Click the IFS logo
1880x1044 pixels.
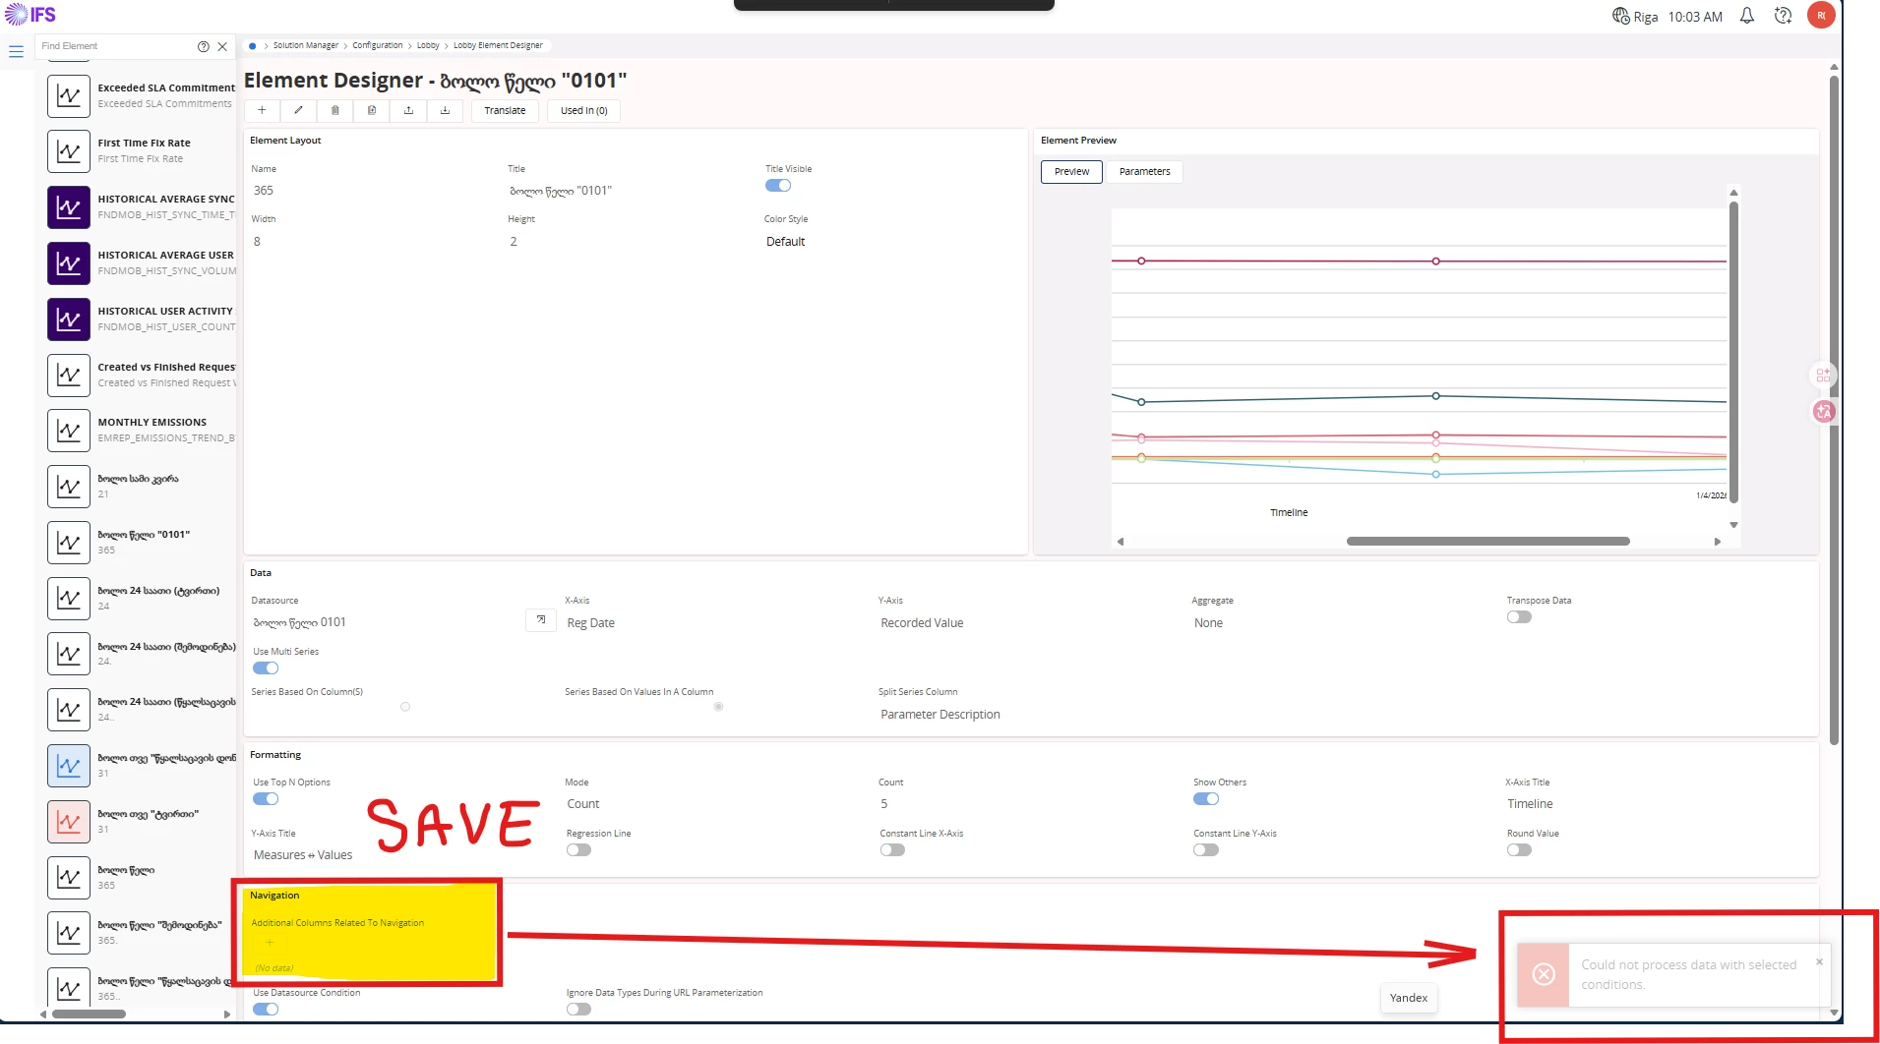point(30,15)
